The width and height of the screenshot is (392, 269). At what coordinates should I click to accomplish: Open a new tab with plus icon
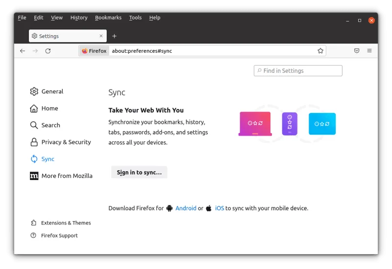coord(114,36)
